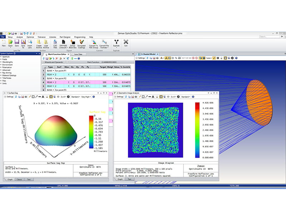Toggle the highlighted active cursor button in Shaded Model toolbar
Image resolution: width=286 pixels, height=214 pixels.
(x=225, y=58)
